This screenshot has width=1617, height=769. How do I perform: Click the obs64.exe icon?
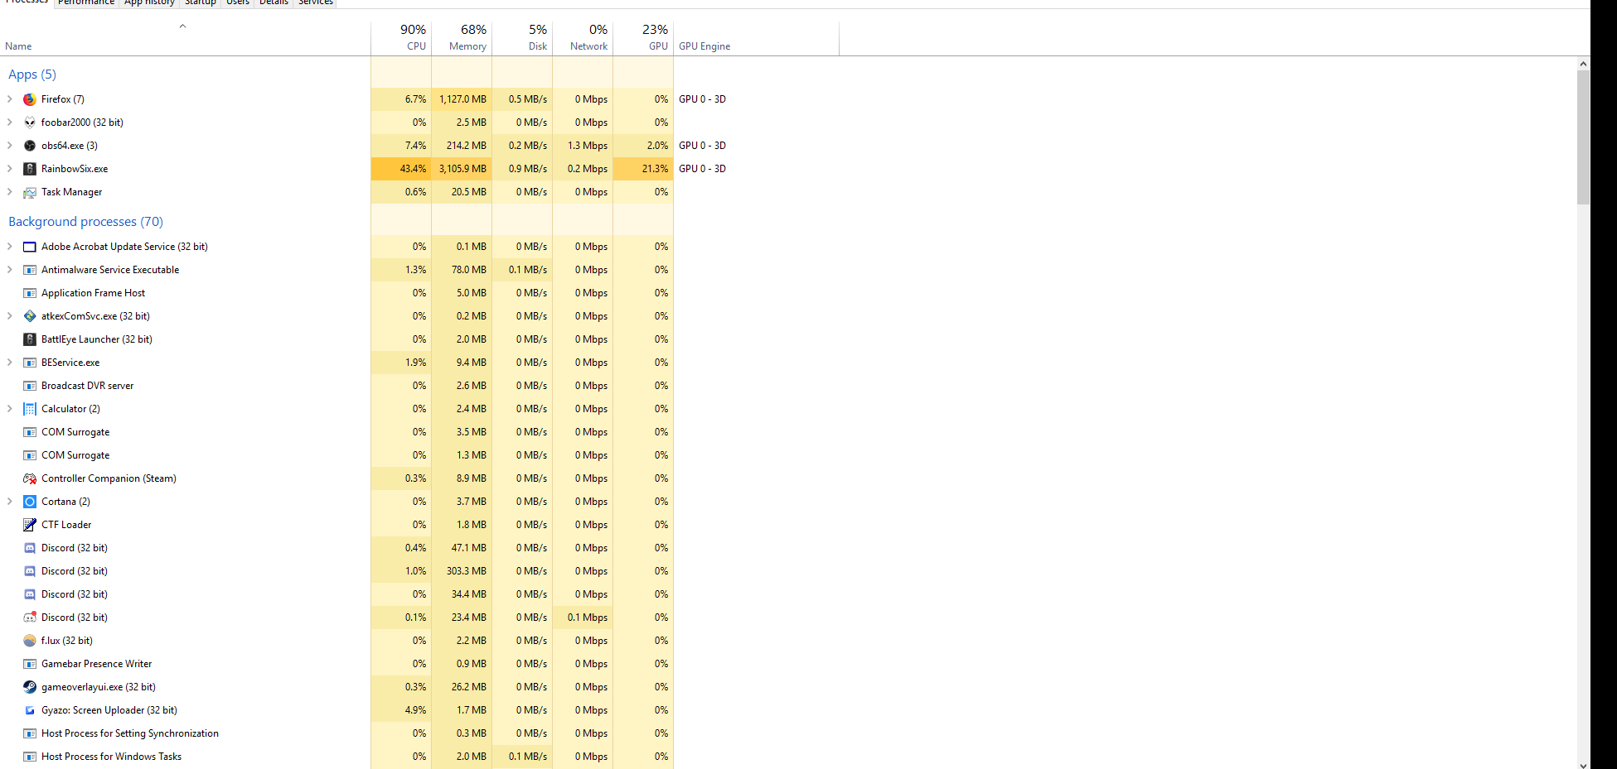pos(30,146)
